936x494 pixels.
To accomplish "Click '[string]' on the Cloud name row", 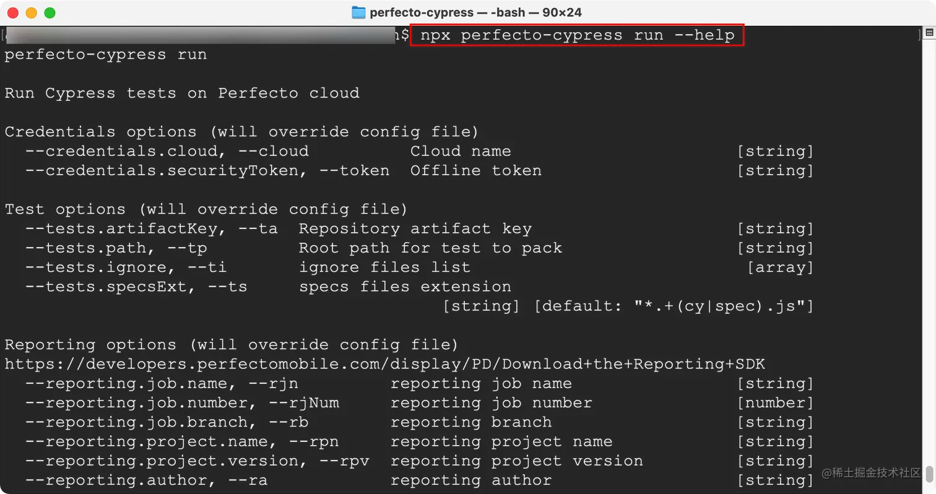I will 776,151.
